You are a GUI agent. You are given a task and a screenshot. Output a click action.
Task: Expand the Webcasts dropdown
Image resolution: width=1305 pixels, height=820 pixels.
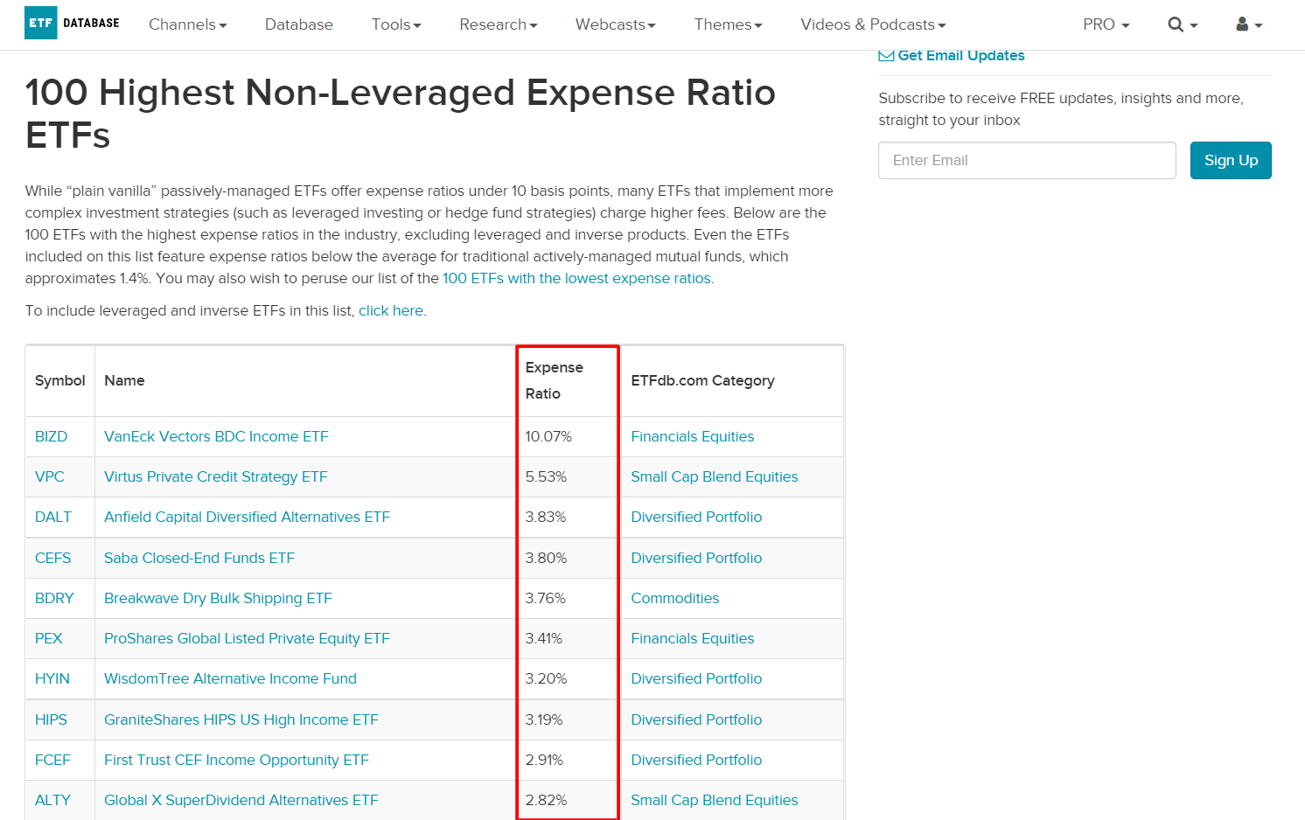(x=616, y=24)
